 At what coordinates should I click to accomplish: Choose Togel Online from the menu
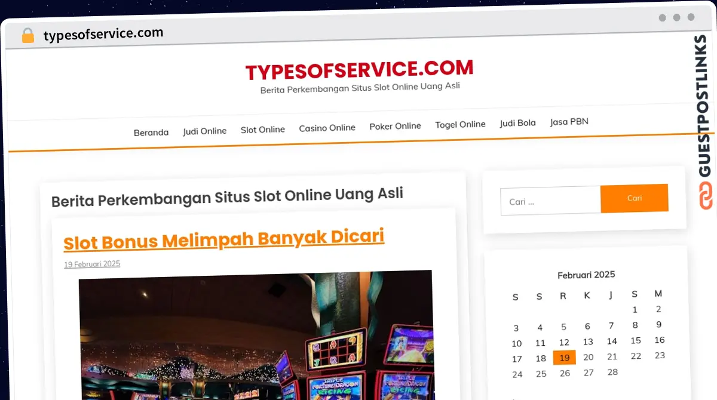pos(460,124)
